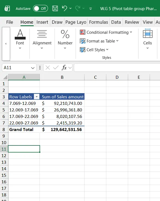Viewport: 160px width, 201px height.
Task: Select row 11 header
Action: pos(4,149)
